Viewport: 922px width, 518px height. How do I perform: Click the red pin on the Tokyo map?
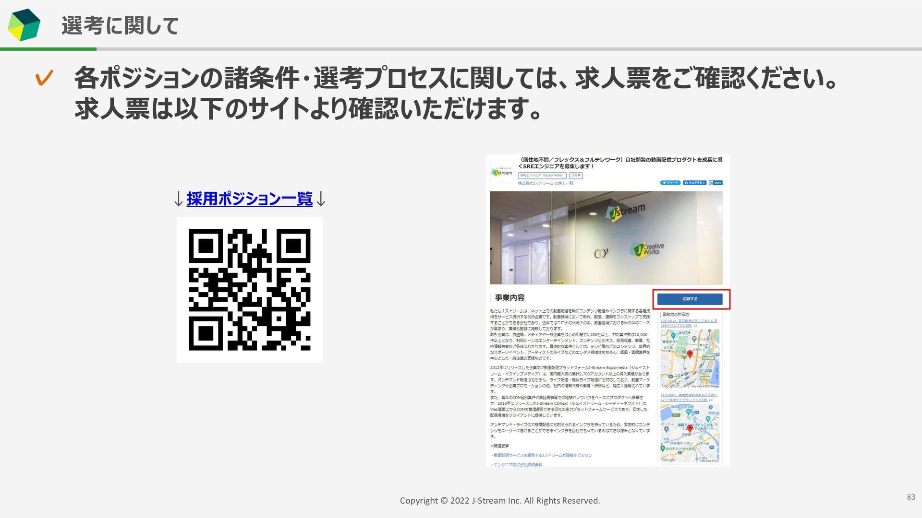click(690, 354)
